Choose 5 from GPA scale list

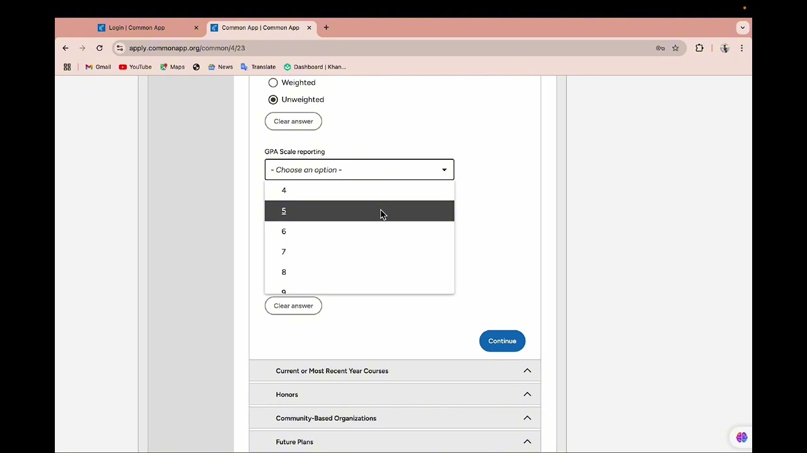click(x=359, y=211)
